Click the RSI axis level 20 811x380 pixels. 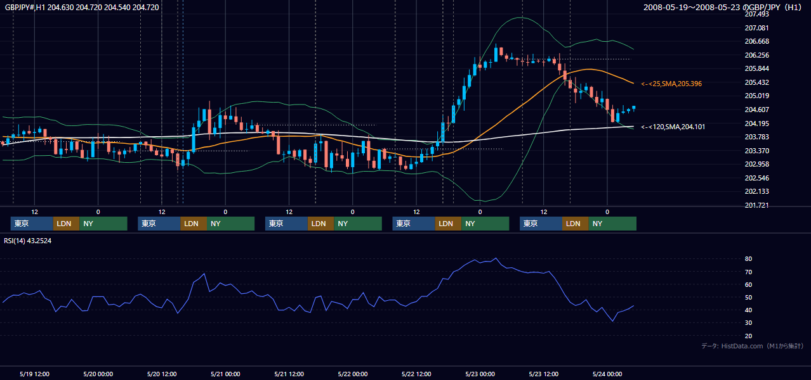748,336
